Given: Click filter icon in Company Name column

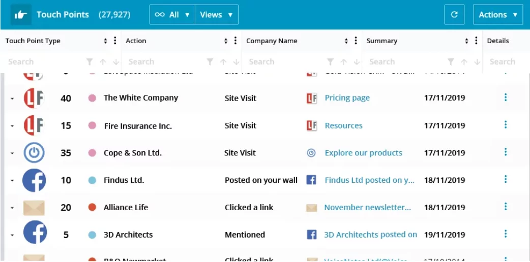Looking at the screenshot, I should (x=330, y=62).
